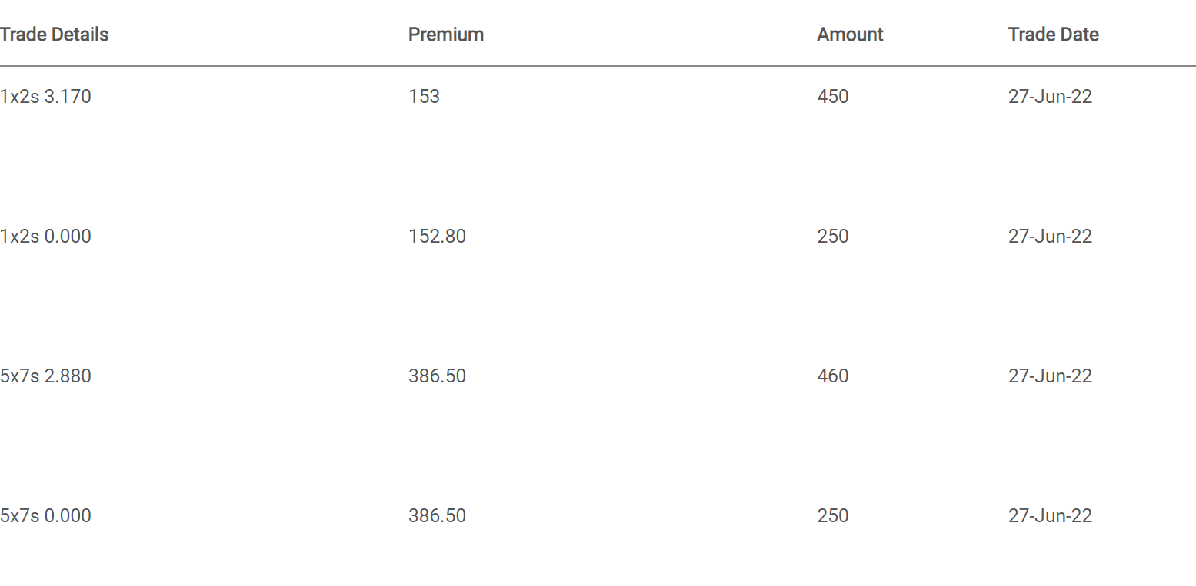
Task: Select the 5x7s 2.880 trade cell
Action: pyautogui.click(x=45, y=376)
